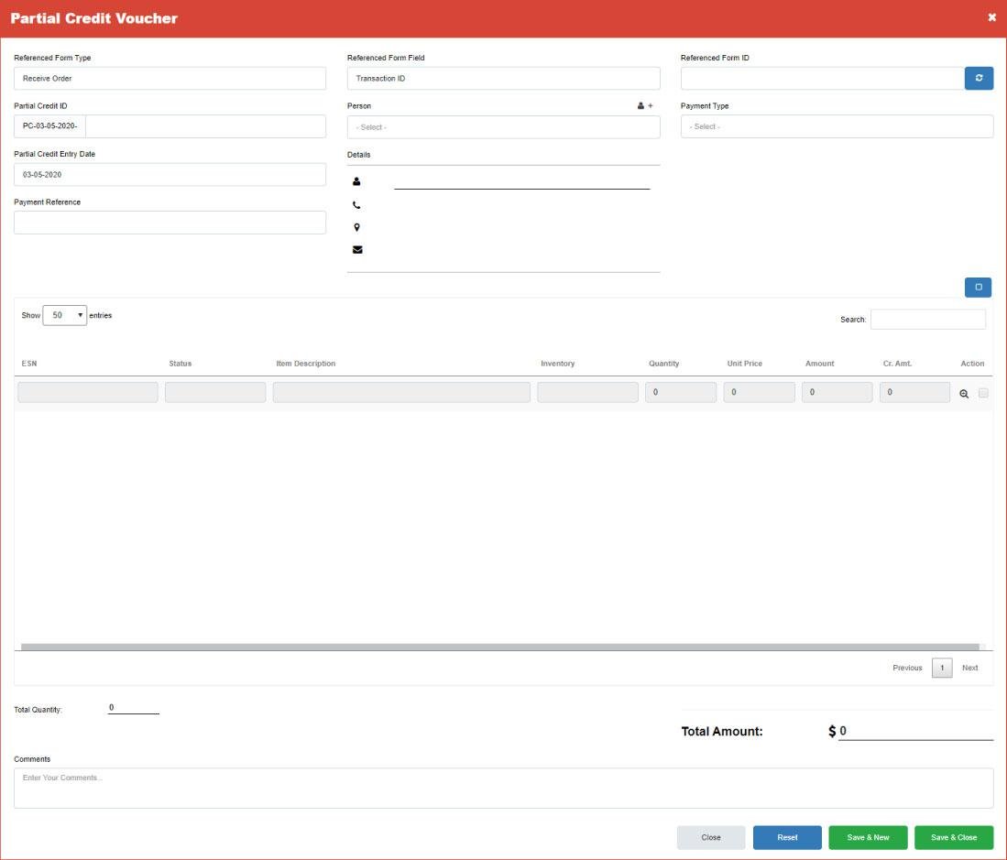Sort table by ESN column header

point(29,364)
